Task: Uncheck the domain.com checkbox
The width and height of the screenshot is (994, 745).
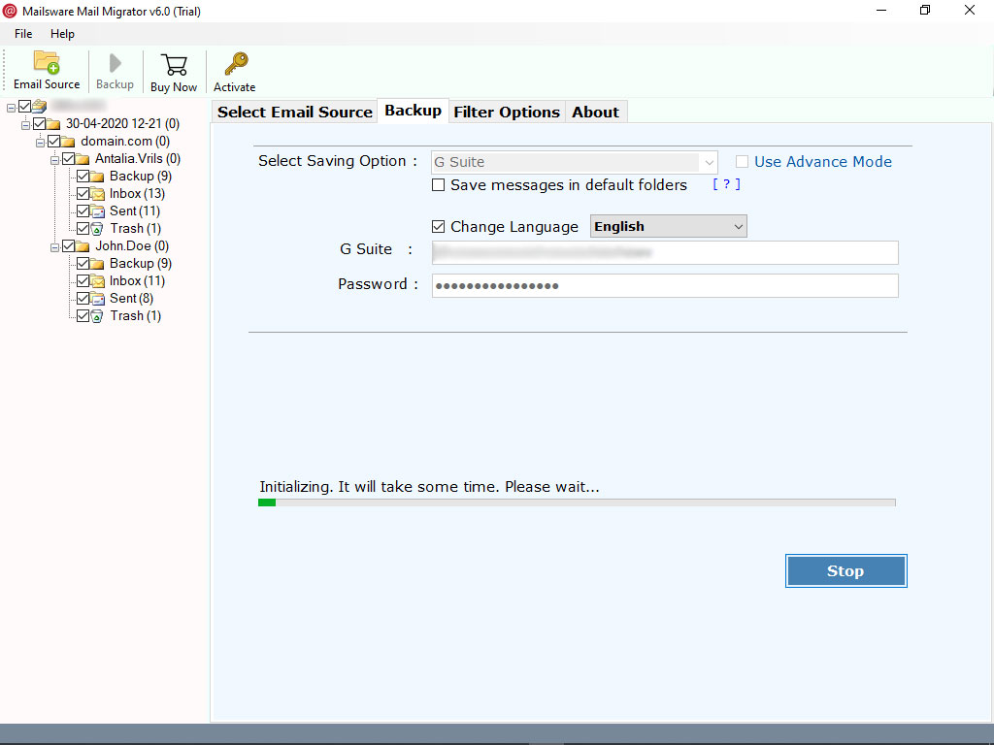Action: 54,142
